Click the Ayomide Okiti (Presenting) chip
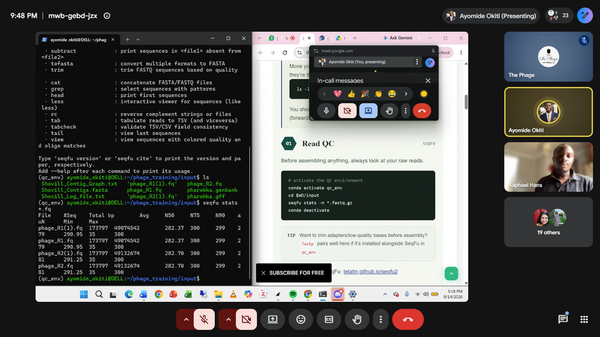Image resolution: width=600 pixels, height=337 pixels. [491, 16]
